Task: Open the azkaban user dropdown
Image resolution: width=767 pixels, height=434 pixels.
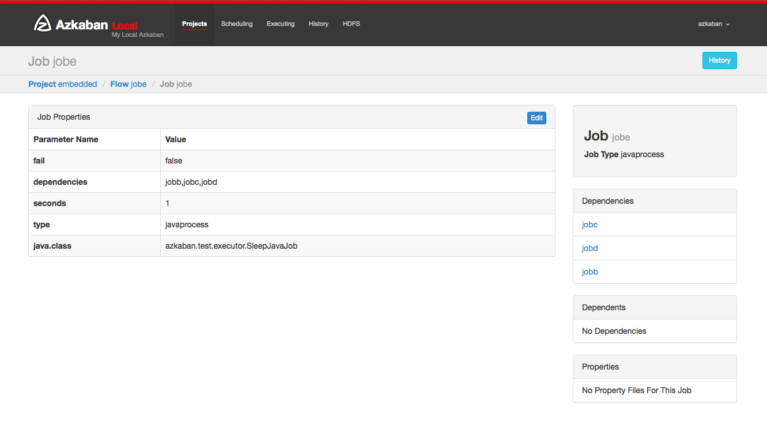Action: [x=714, y=24]
